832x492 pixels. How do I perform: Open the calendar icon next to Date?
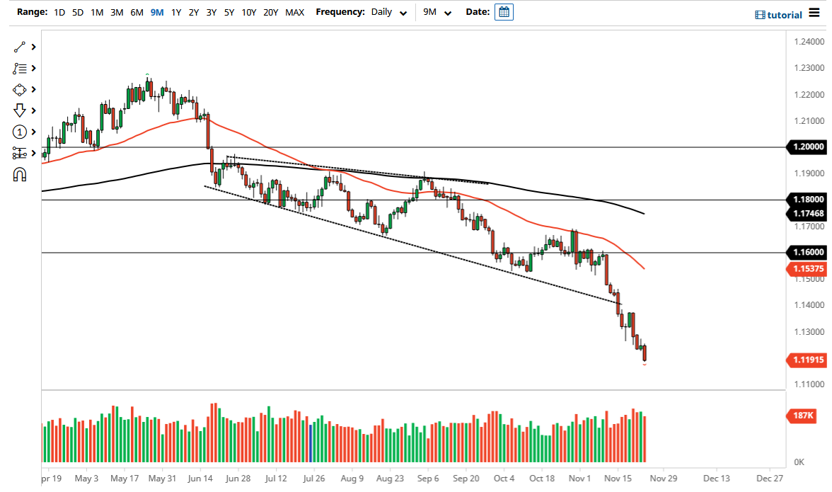click(503, 12)
